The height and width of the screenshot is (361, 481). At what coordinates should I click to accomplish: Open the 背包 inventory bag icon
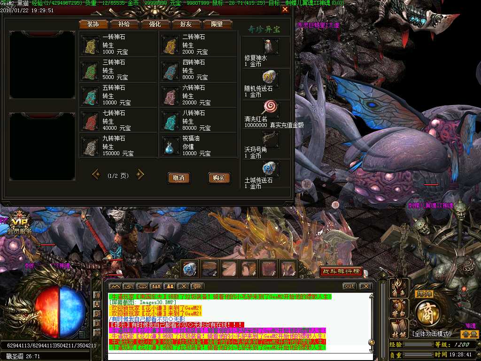coord(399,308)
